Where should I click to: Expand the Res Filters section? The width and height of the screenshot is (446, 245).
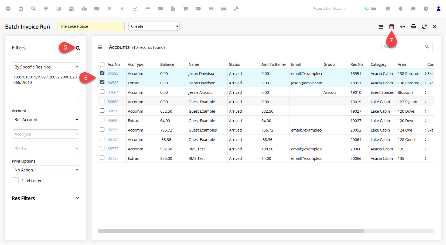coord(78,198)
